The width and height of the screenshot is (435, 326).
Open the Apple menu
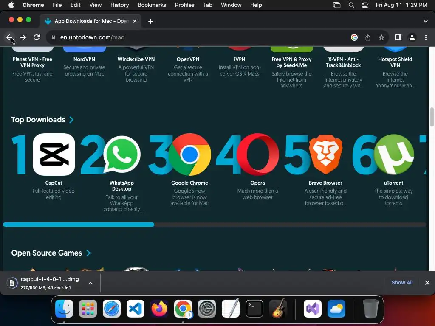click(11, 5)
